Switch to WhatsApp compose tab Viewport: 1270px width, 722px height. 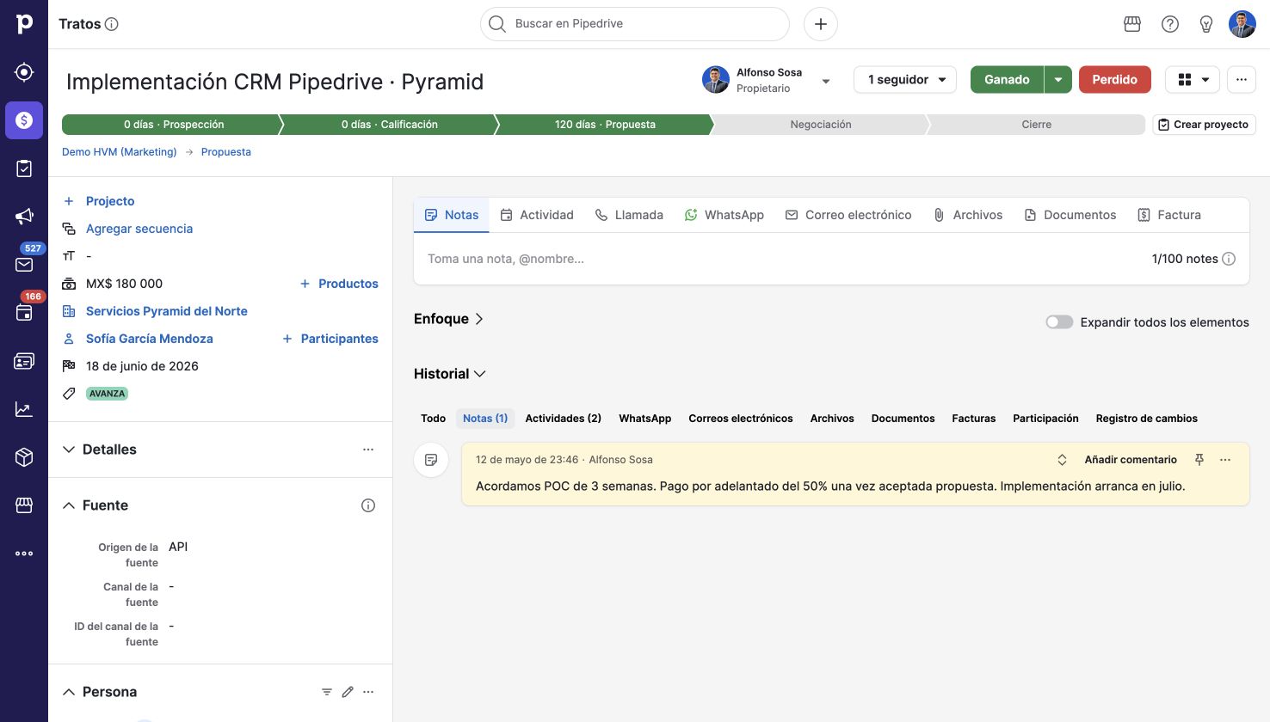pos(724,215)
